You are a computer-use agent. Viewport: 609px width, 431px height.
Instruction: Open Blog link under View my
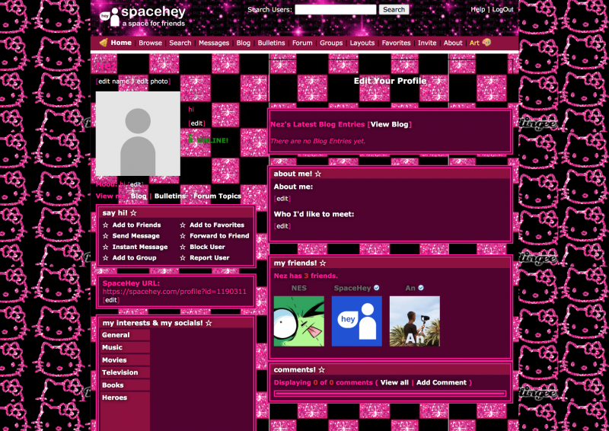click(x=139, y=196)
